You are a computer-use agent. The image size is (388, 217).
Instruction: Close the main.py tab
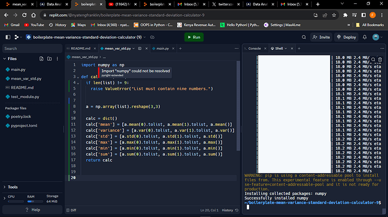tap(173, 49)
